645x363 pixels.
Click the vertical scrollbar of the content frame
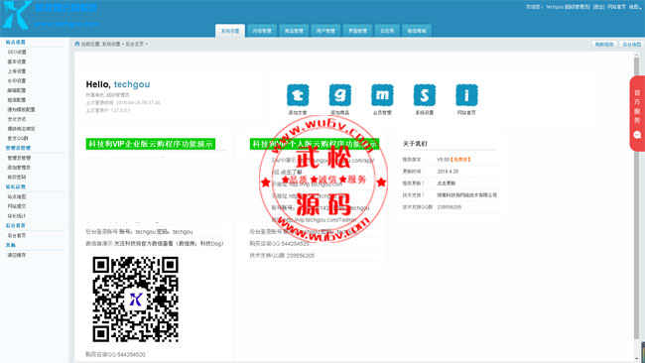pos(637,205)
